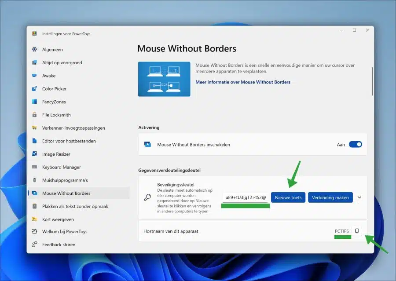Click the Instellingen voor PowerToys window title
This screenshot has height=281, width=396.
tap(66, 33)
